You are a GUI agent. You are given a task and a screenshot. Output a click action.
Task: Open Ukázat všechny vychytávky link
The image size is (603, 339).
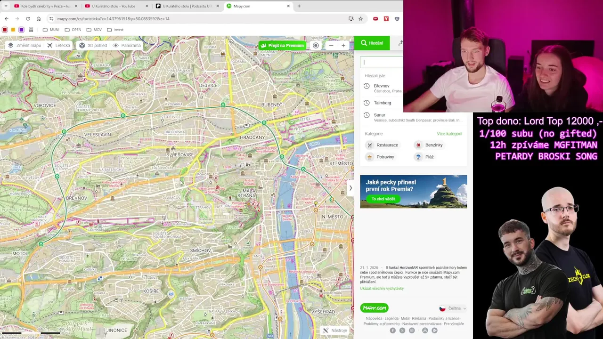[x=382, y=288]
